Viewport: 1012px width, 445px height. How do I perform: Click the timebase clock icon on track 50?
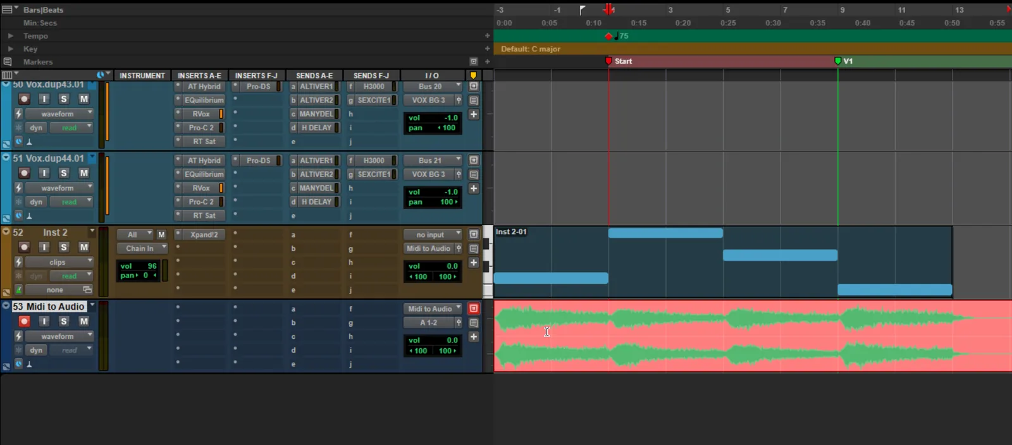point(18,142)
